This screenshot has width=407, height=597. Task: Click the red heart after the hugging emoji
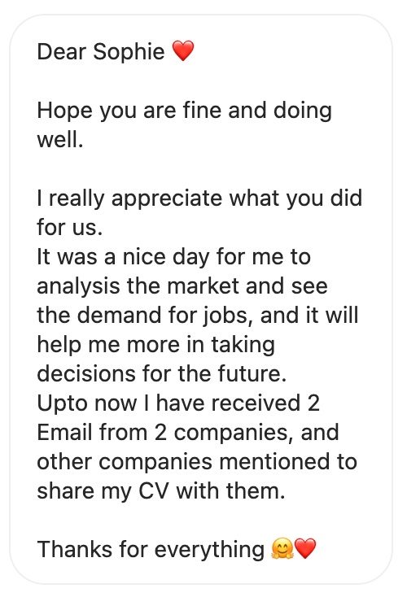click(x=305, y=549)
